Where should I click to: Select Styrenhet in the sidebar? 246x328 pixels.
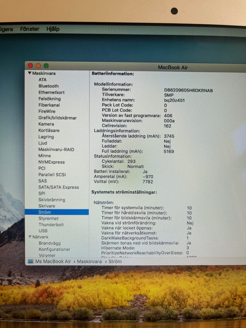coord(49,218)
